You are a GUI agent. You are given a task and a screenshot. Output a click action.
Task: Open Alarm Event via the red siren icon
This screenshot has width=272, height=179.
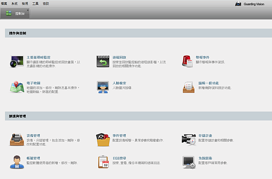(x=187, y=61)
